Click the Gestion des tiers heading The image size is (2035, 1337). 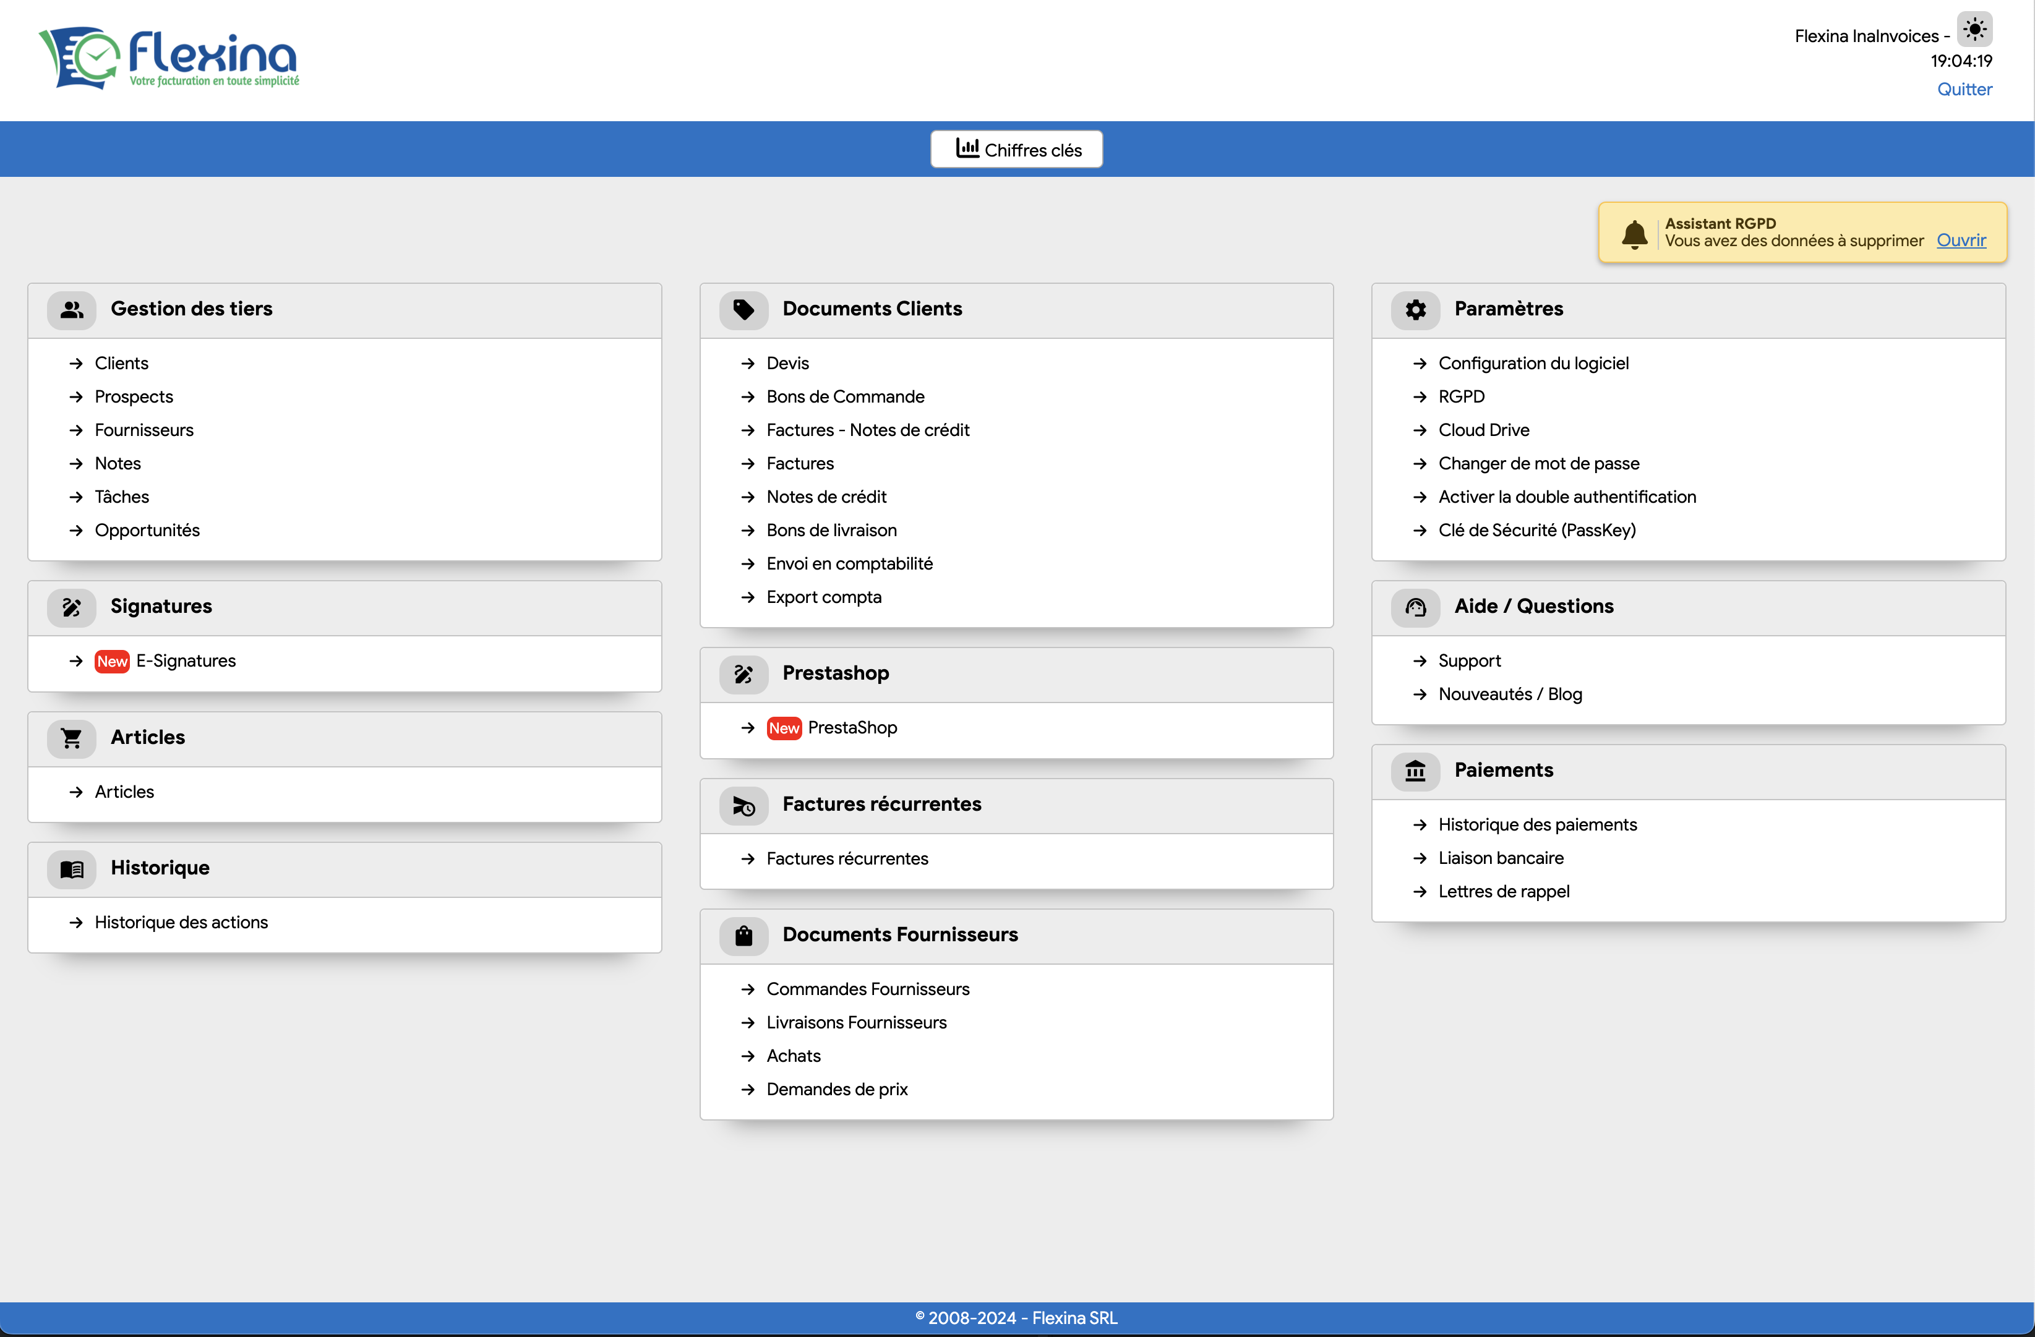(x=192, y=309)
